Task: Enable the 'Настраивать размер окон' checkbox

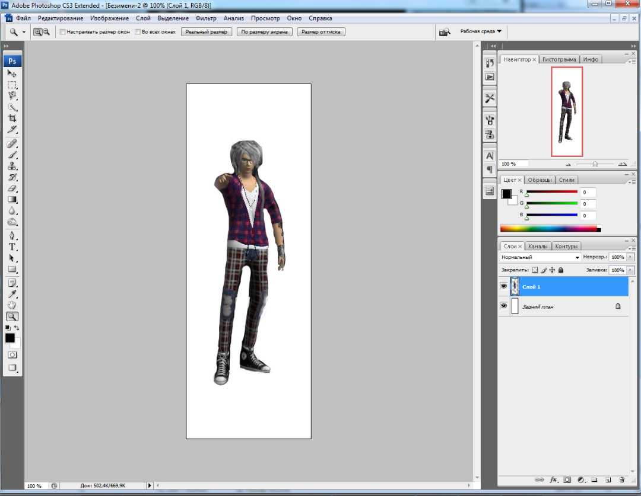Action: click(63, 32)
